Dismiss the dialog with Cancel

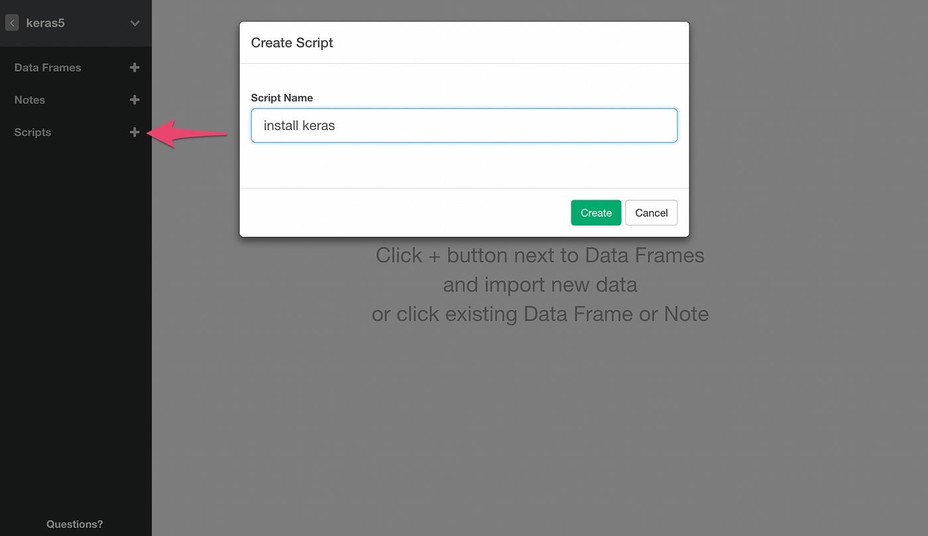click(651, 212)
